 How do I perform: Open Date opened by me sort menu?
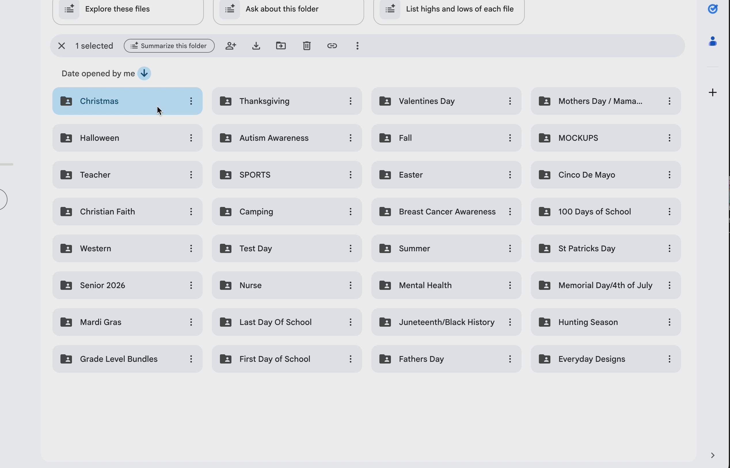[98, 74]
